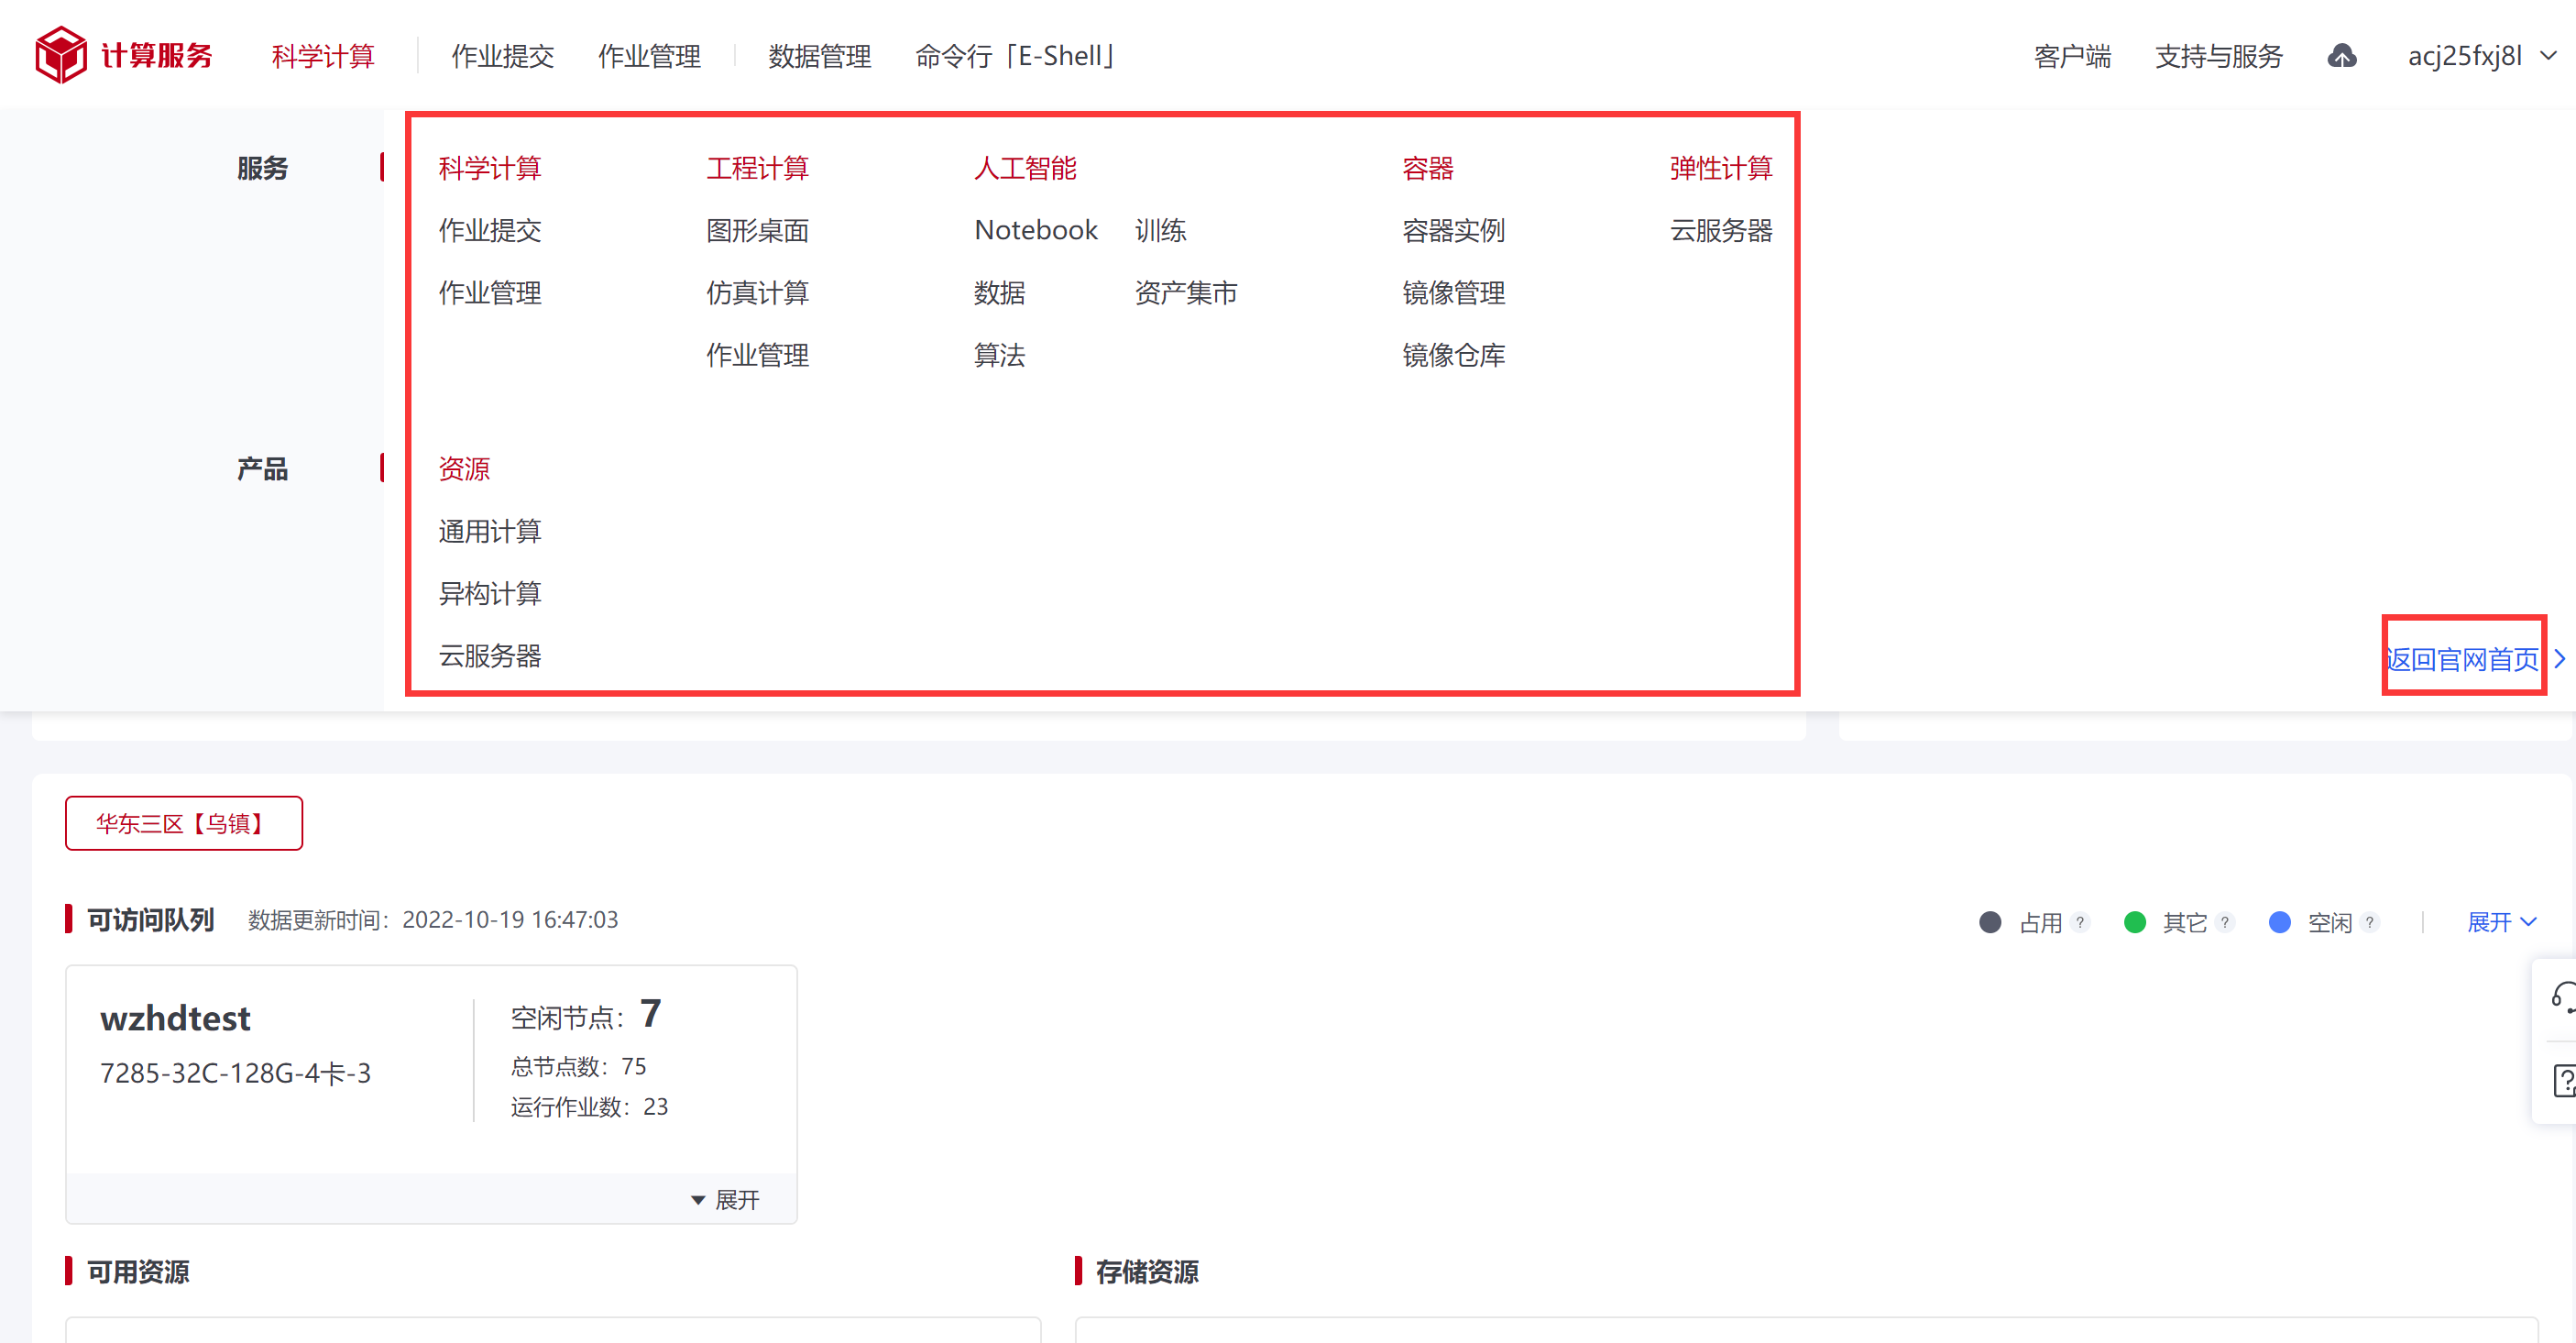Open 异构计算 under 资源
The image size is (2576, 1343).
pyautogui.click(x=490, y=593)
